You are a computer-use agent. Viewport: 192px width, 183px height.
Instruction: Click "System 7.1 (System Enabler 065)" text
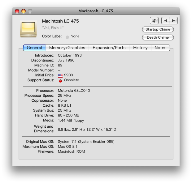pos(86,142)
